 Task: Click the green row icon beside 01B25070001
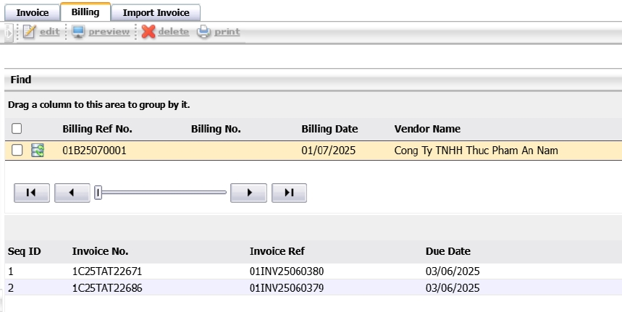click(x=38, y=151)
